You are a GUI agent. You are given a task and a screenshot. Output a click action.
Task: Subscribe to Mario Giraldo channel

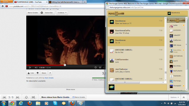pos(47,13)
